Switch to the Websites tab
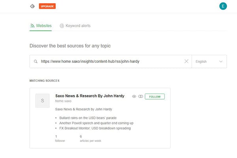 [41, 26]
